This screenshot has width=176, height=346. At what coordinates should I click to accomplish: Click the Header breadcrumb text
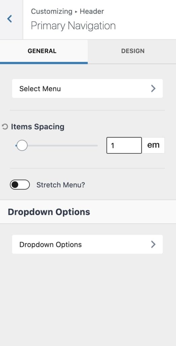point(92,11)
